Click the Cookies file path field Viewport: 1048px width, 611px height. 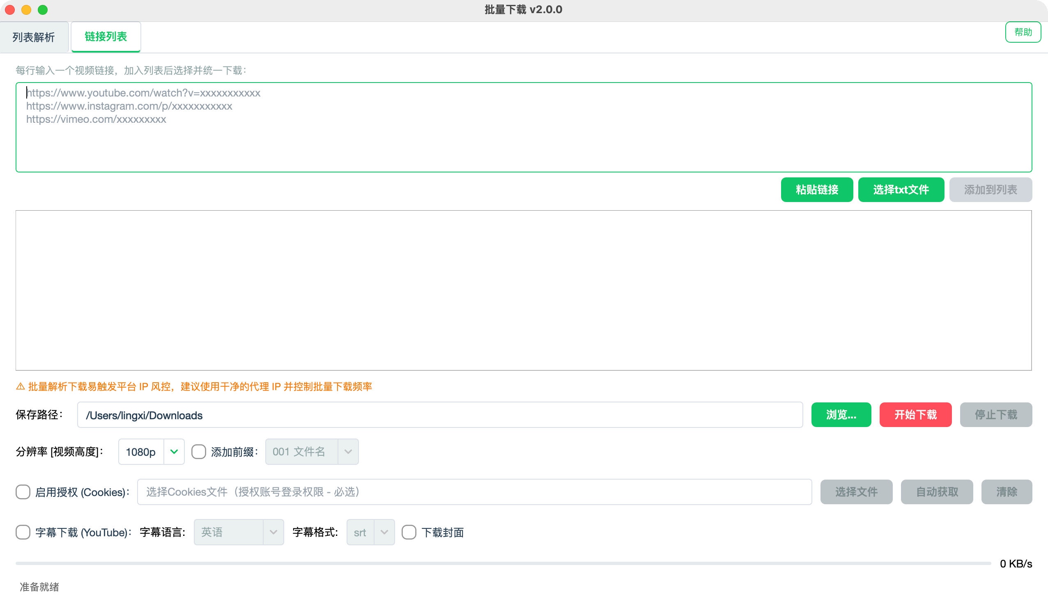point(474,492)
